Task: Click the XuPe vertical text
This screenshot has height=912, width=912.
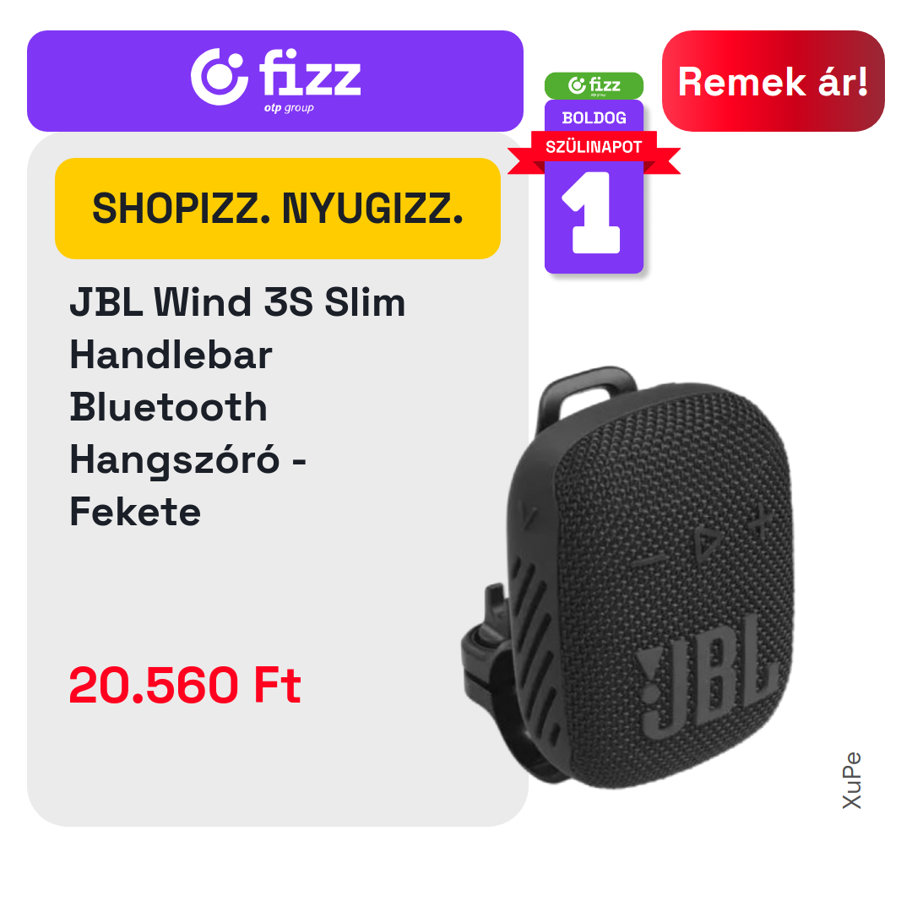Action: pyautogui.click(x=851, y=780)
